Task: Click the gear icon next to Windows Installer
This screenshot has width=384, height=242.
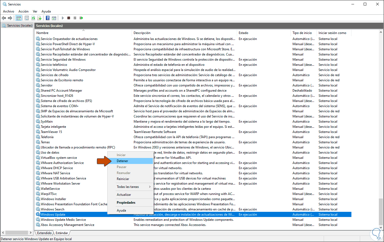Action: point(38,199)
